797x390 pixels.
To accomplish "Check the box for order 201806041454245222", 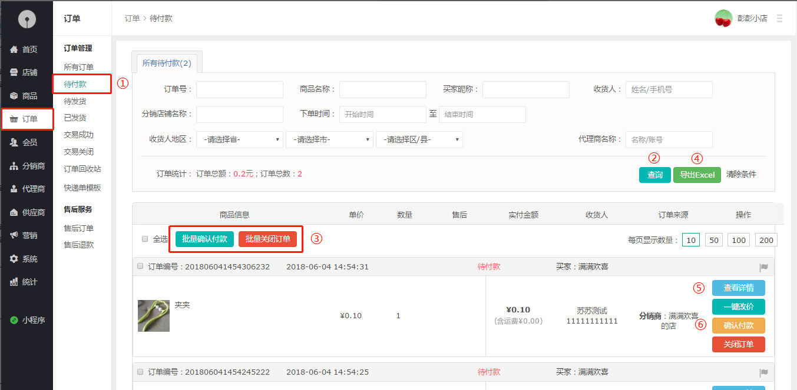I will pyautogui.click(x=140, y=372).
